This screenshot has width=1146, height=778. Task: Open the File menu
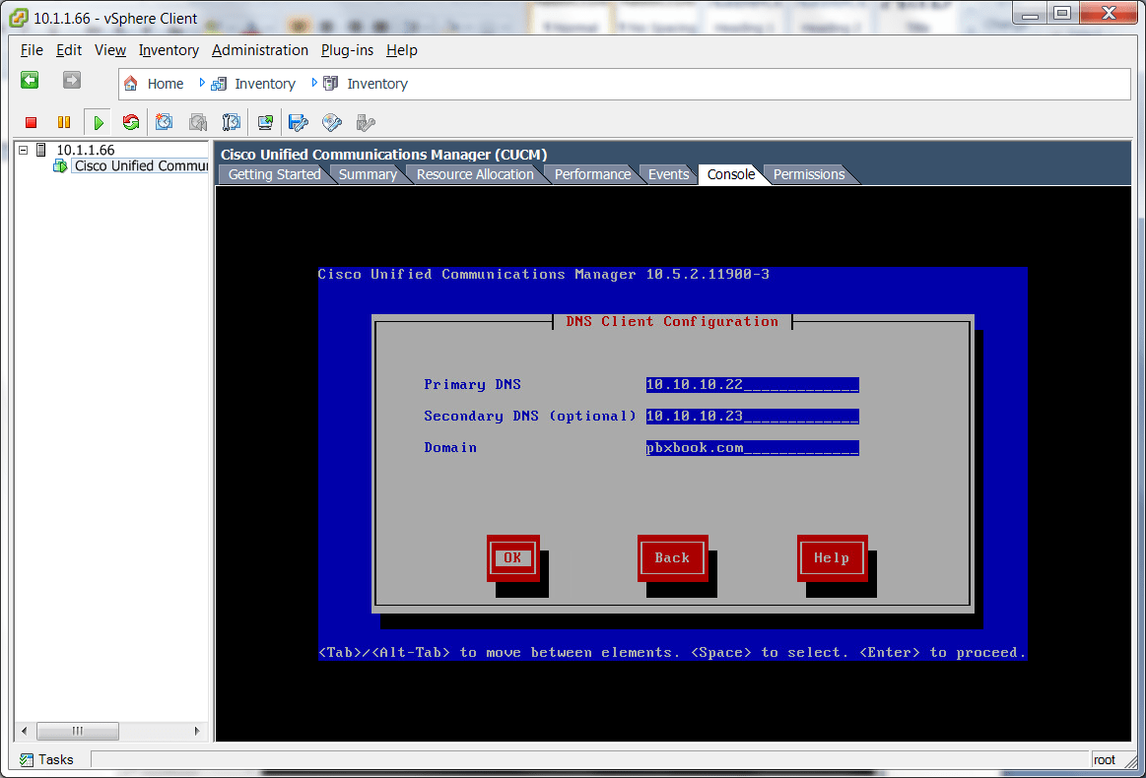[32, 49]
